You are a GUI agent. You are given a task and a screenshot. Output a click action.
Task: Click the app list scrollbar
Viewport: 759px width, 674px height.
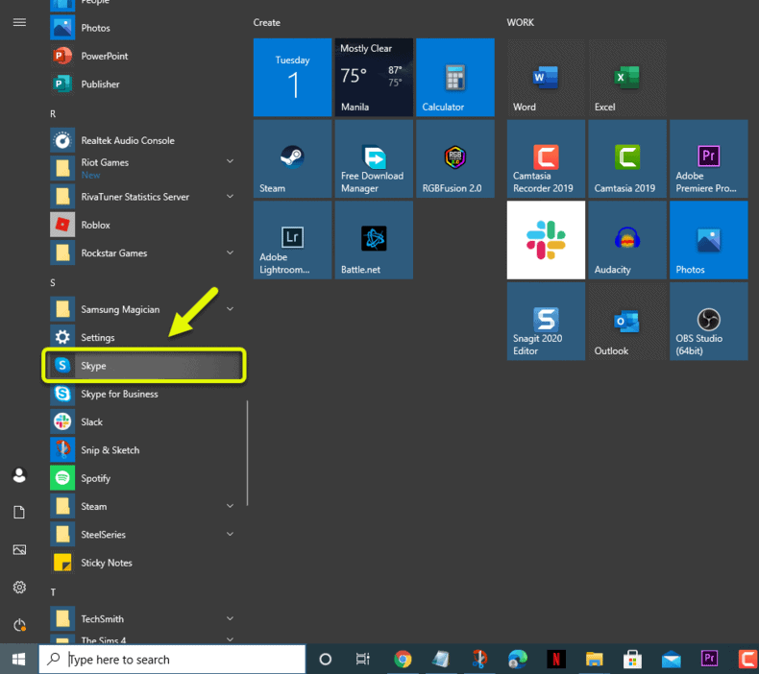coord(247,453)
